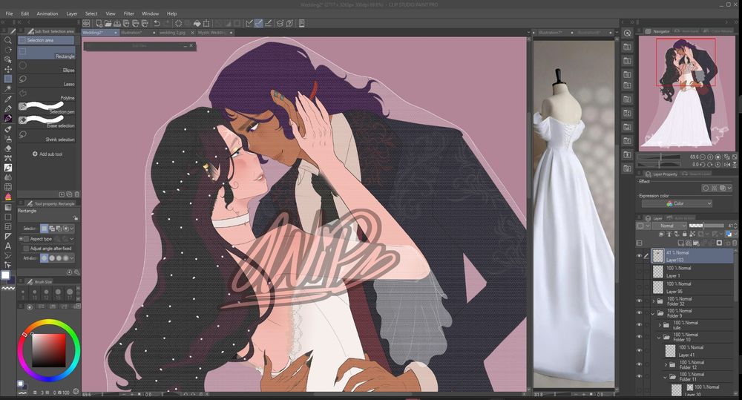
Task: Click the Navigator preview thumbnail
Action: tap(687, 94)
